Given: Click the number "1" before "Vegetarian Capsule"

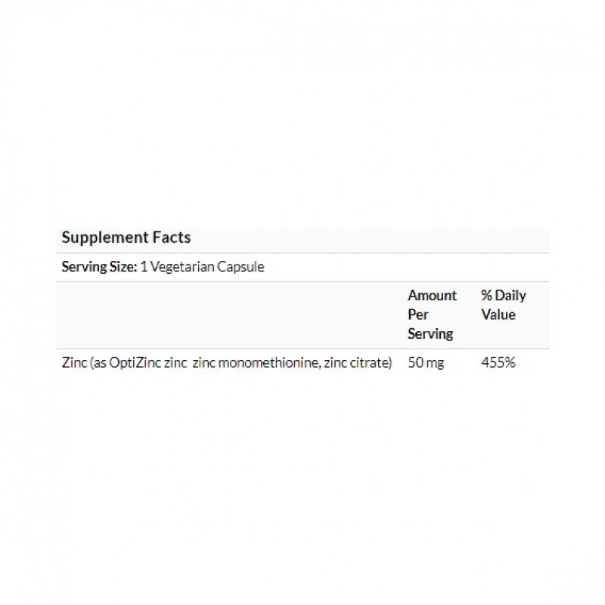Looking at the screenshot, I should pos(144,268).
